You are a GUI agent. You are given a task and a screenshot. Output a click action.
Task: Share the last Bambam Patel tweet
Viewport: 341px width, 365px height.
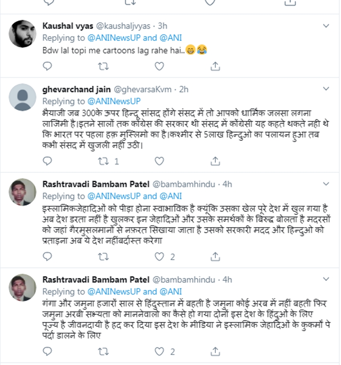click(x=215, y=351)
